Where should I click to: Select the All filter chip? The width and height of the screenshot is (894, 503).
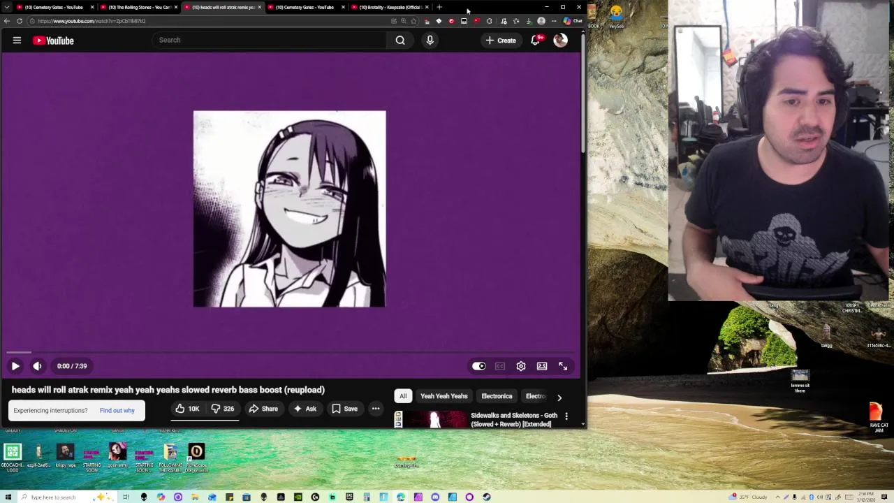coord(403,396)
